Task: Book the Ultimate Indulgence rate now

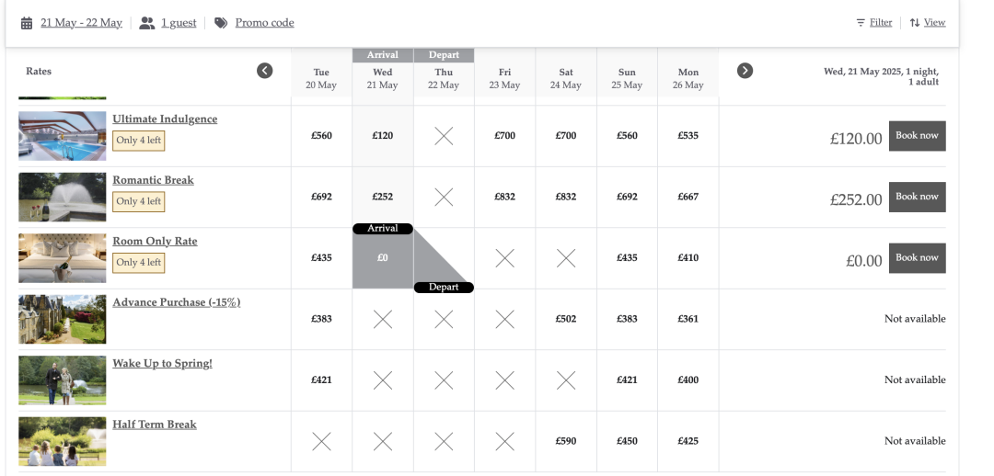Action: 917,136
